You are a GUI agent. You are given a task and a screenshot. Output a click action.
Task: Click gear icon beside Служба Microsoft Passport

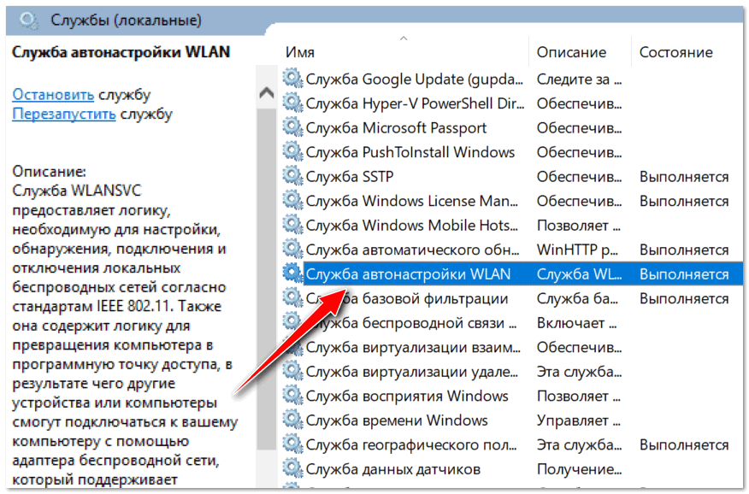pyautogui.click(x=292, y=128)
